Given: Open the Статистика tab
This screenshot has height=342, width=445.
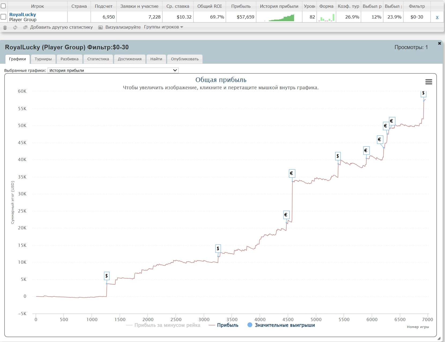Looking at the screenshot, I should (x=98, y=59).
